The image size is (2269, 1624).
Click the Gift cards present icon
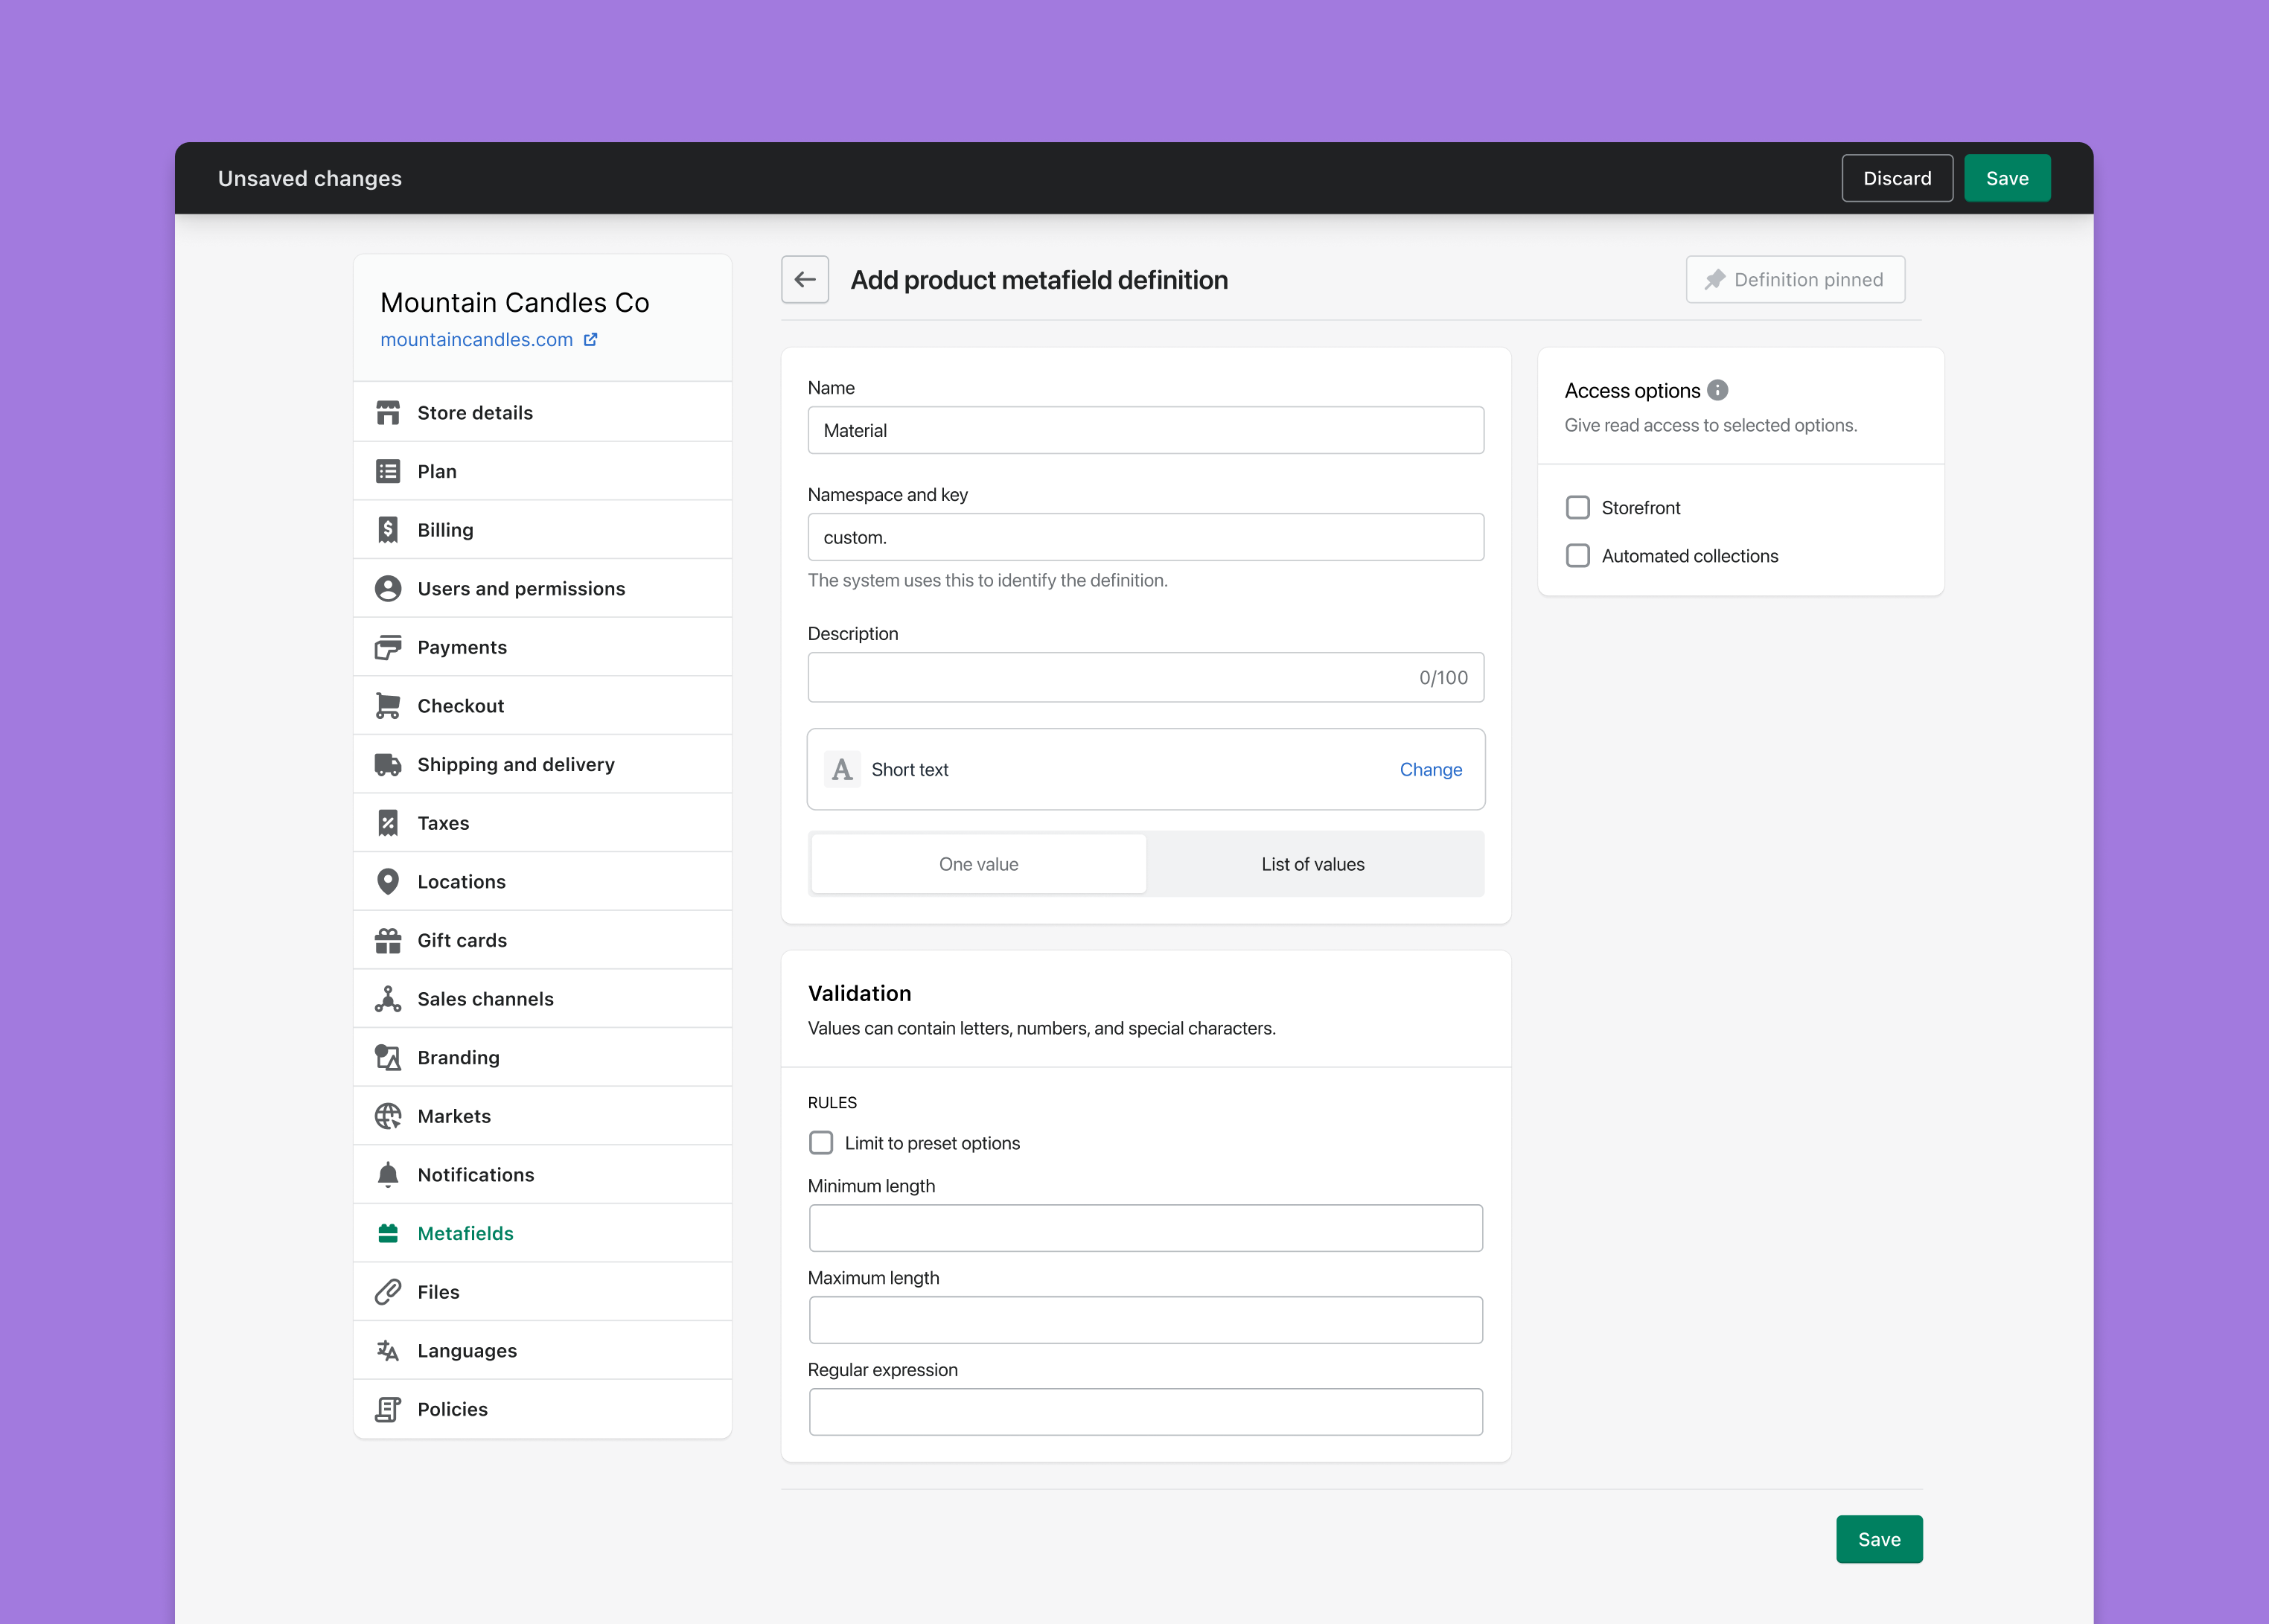coord(388,940)
